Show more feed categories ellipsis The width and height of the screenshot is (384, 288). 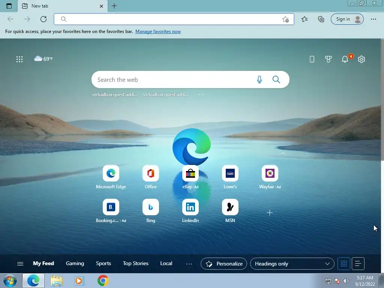[x=189, y=264]
